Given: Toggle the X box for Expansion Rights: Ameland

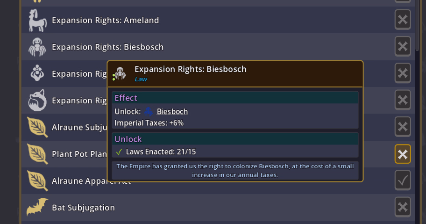Looking at the screenshot, I should click(x=403, y=20).
